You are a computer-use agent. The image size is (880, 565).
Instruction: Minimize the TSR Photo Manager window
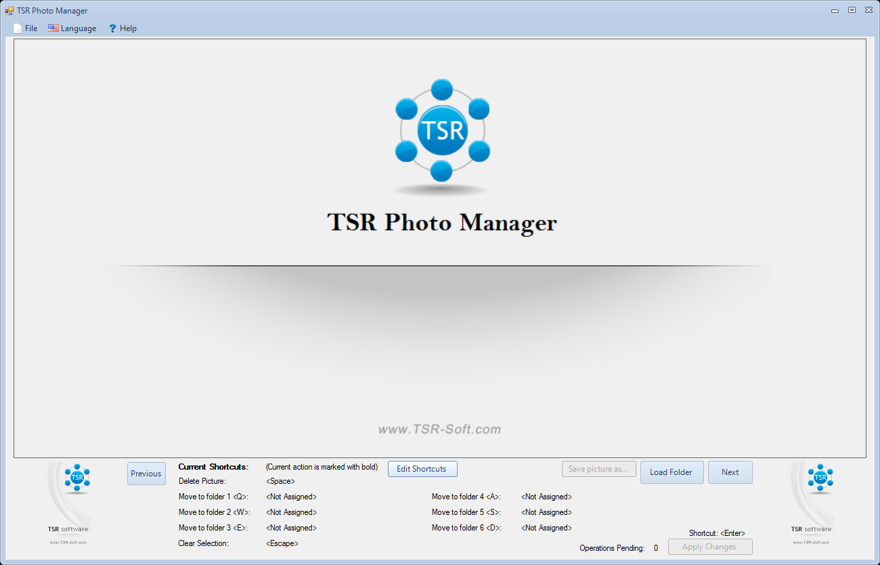[x=835, y=10]
